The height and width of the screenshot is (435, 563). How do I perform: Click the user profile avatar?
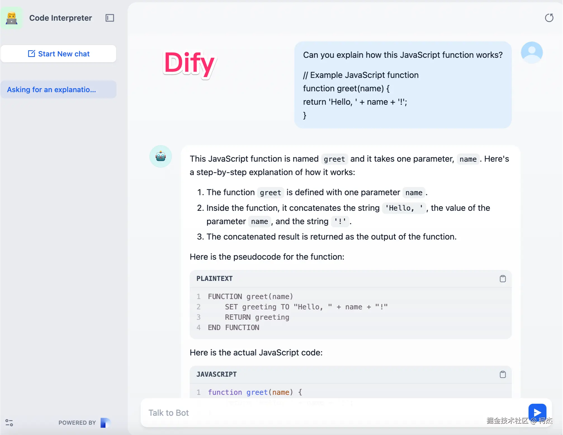pos(531,52)
